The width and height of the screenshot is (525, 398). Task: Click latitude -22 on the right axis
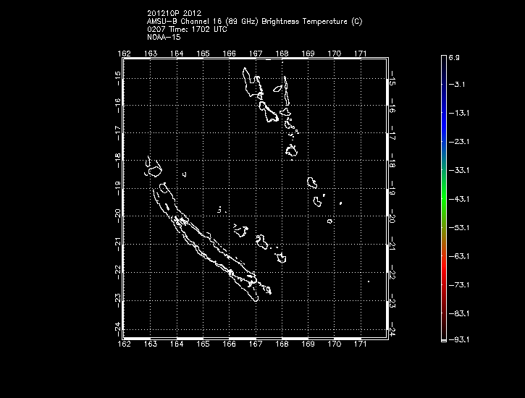click(392, 273)
